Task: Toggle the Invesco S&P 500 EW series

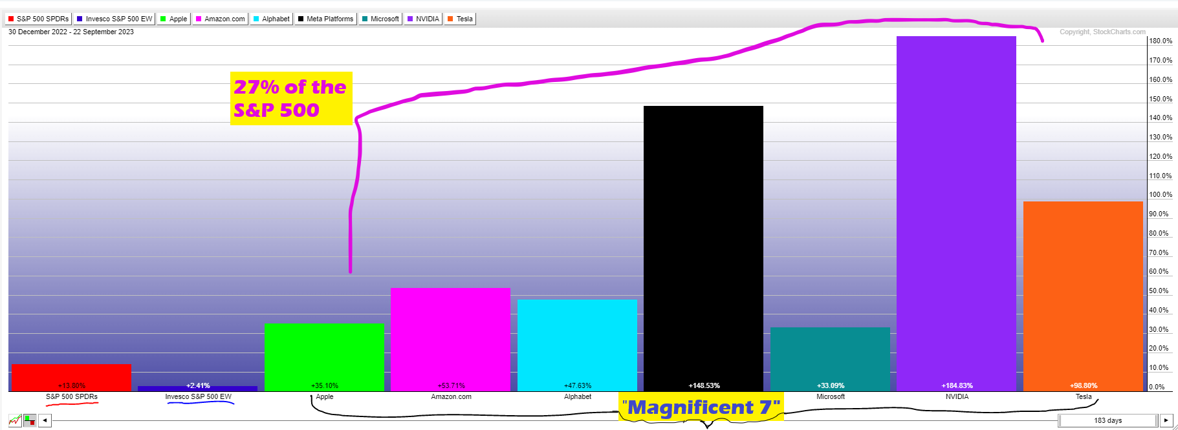Action: coord(115,19)
